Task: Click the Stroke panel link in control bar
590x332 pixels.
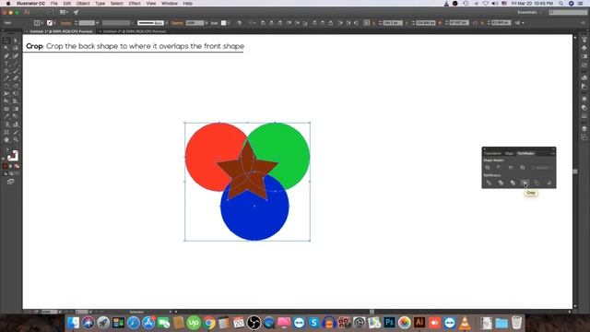Action: click(65, 23)
